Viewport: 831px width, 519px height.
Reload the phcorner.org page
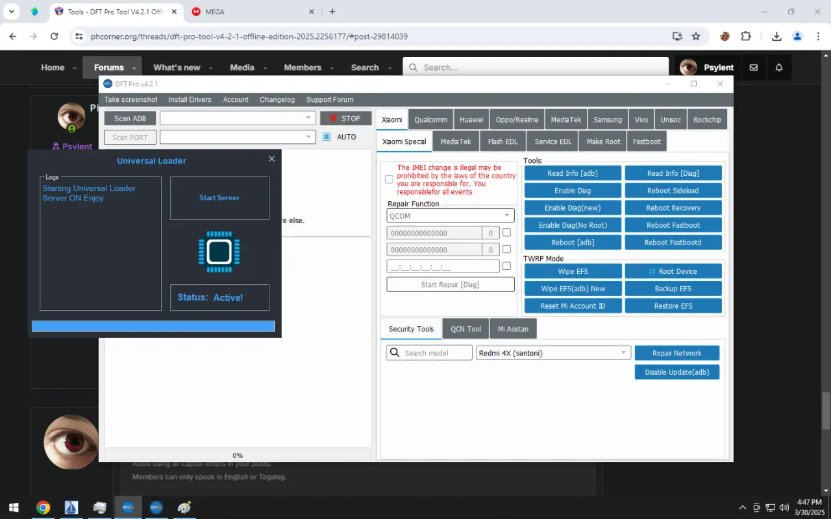tap(55, 36)
